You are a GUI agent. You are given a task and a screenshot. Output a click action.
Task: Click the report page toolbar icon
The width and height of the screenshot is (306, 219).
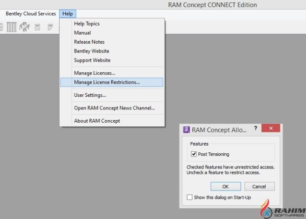50,28
